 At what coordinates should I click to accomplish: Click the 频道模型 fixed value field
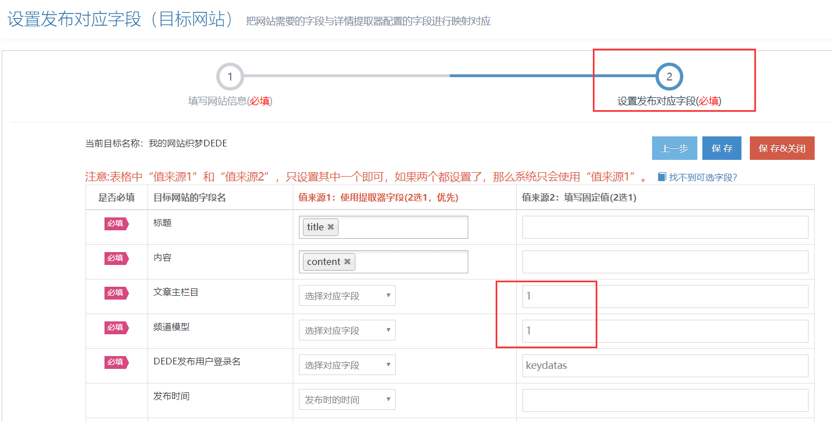[665, 331]
